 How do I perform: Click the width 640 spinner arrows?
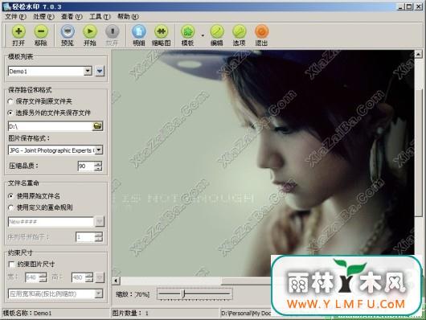43,277
